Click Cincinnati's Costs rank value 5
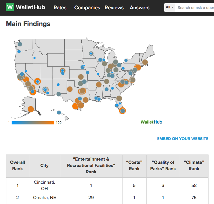This screenshot has height=204, width=214. point(134,185)
